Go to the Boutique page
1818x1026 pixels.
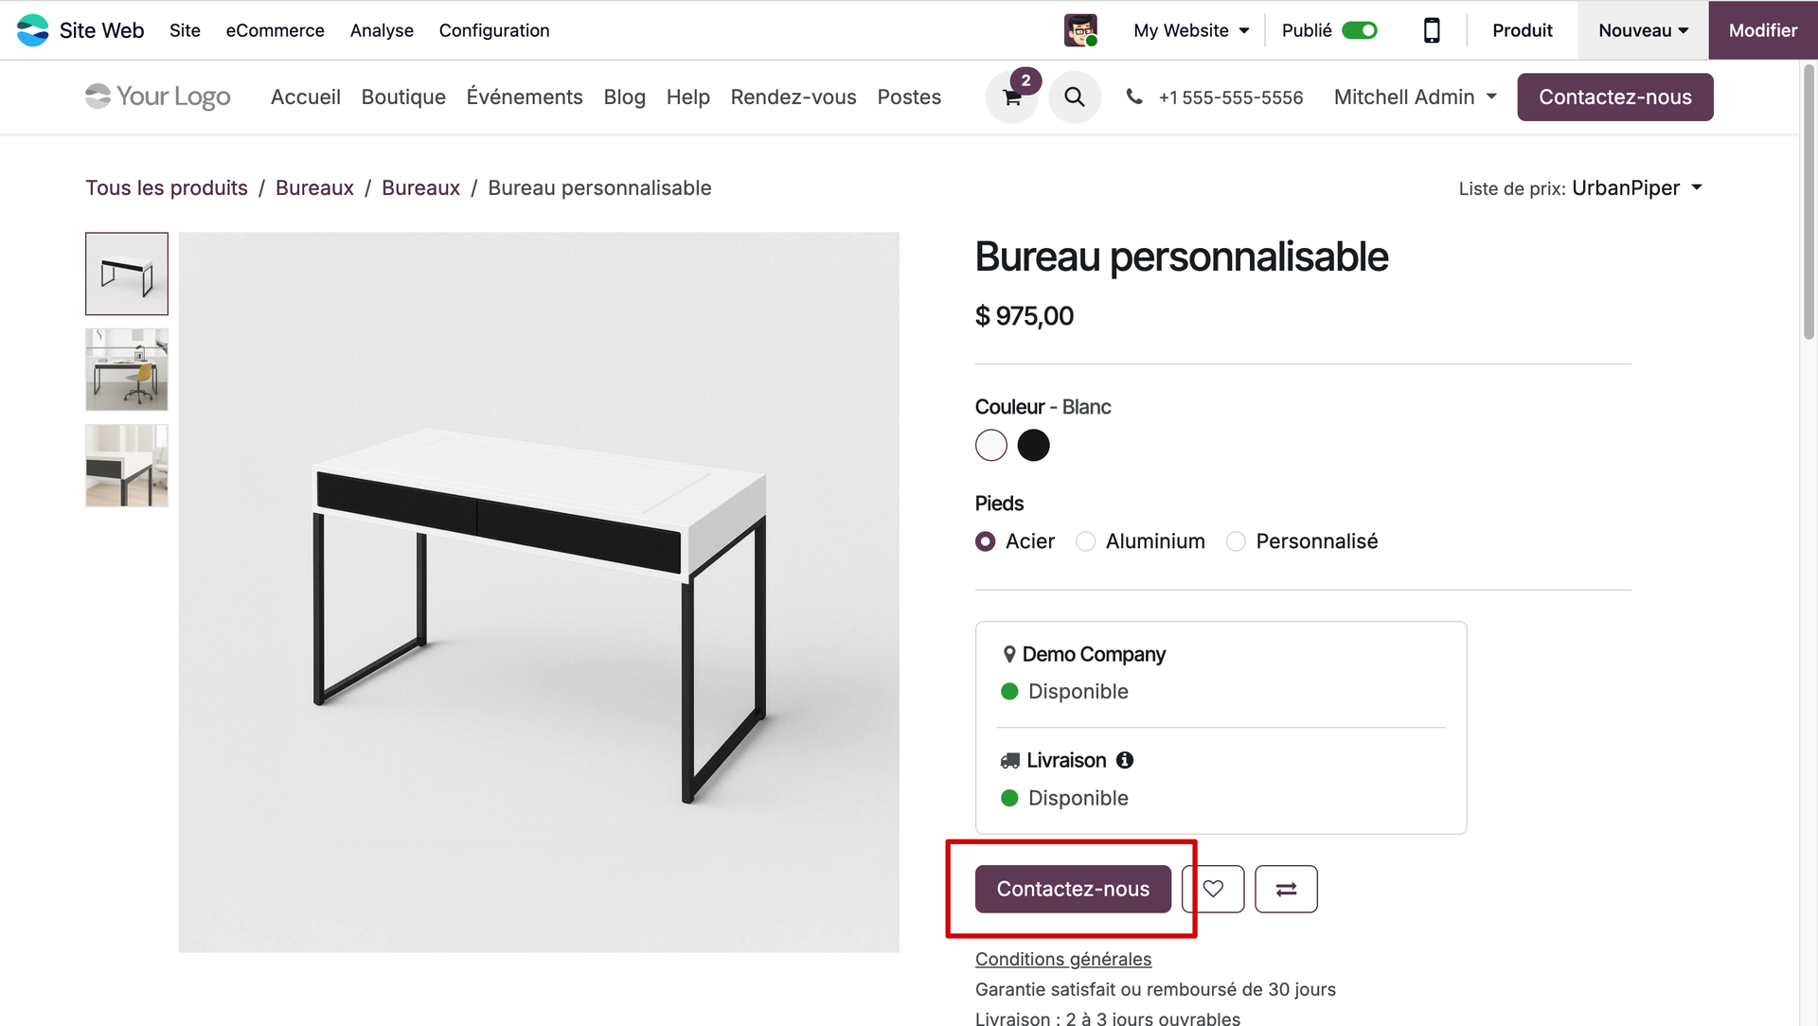[x=403, y=97]
